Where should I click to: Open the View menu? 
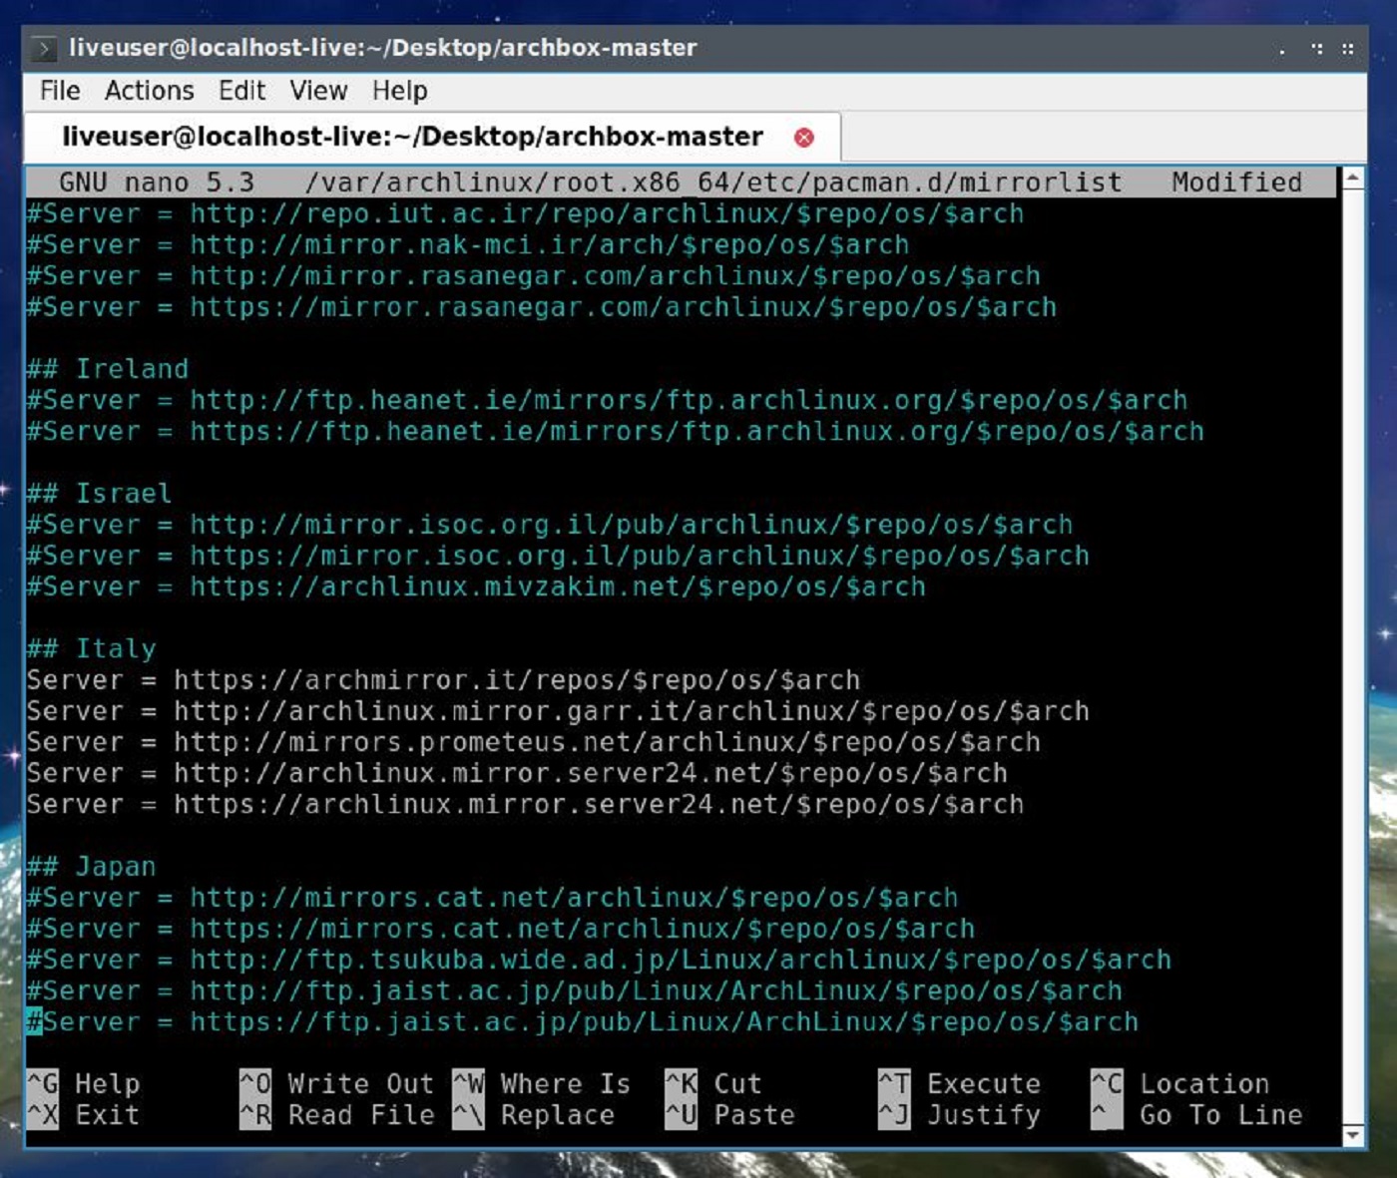(317, 91)
